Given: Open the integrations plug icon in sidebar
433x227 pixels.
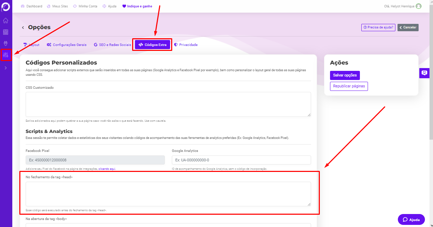Looking at the screenshot, I should 6,44.
